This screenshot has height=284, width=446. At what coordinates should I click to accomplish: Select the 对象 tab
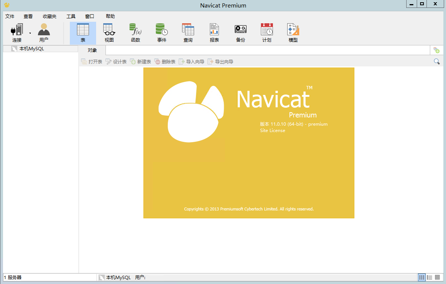click(92, 50)
